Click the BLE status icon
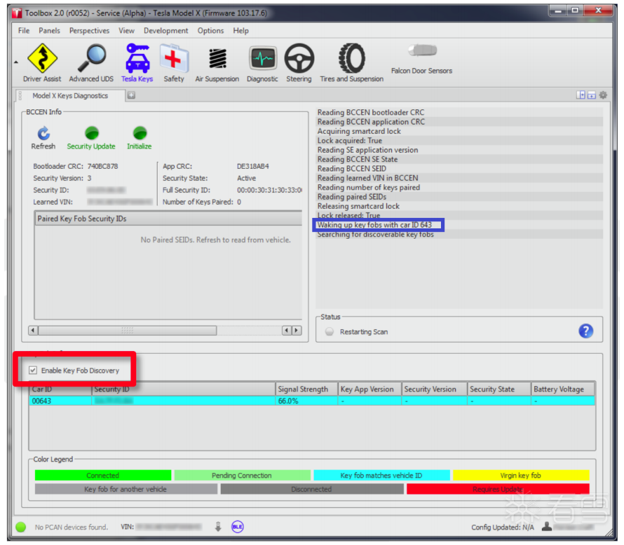The width and height of the screenshot is (624, 545). [x=238, y=527]
